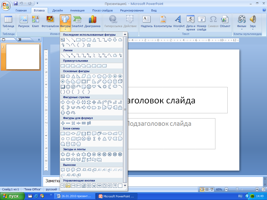The image size is (267, 200).
Task: Insert a Диаграмма chart
Action: click(x=92, y=21)
